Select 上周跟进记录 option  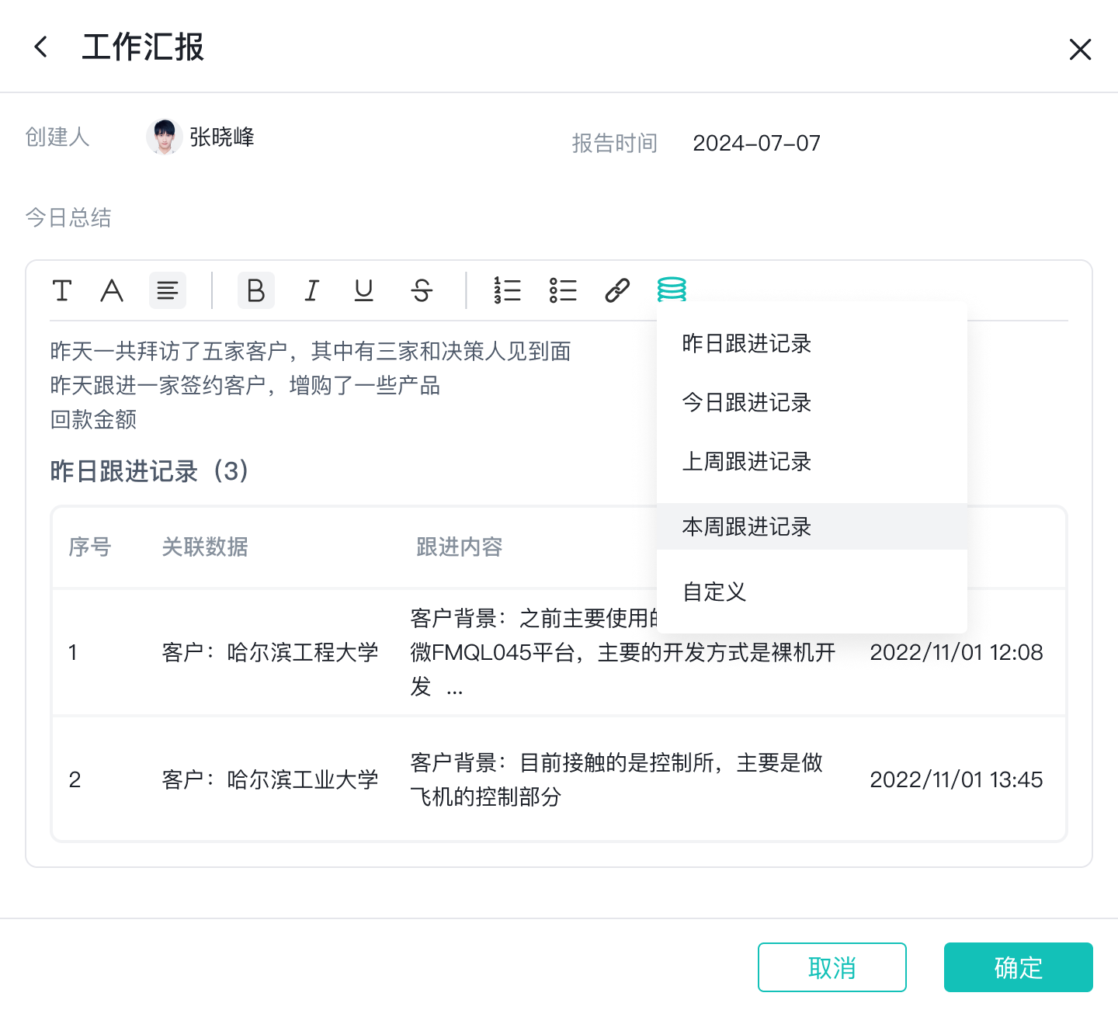tap(746, 462)
